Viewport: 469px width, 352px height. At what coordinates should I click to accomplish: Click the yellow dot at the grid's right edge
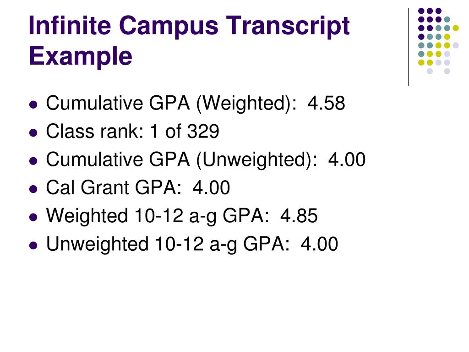(456, 28)
